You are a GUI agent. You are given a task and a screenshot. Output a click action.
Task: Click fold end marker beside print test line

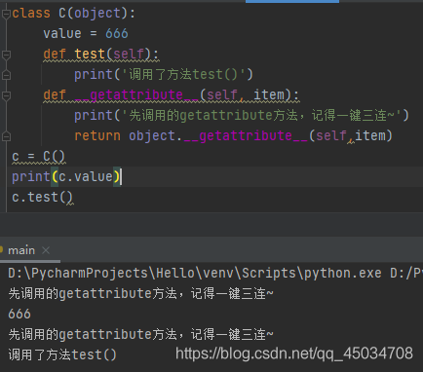point(6,75)
